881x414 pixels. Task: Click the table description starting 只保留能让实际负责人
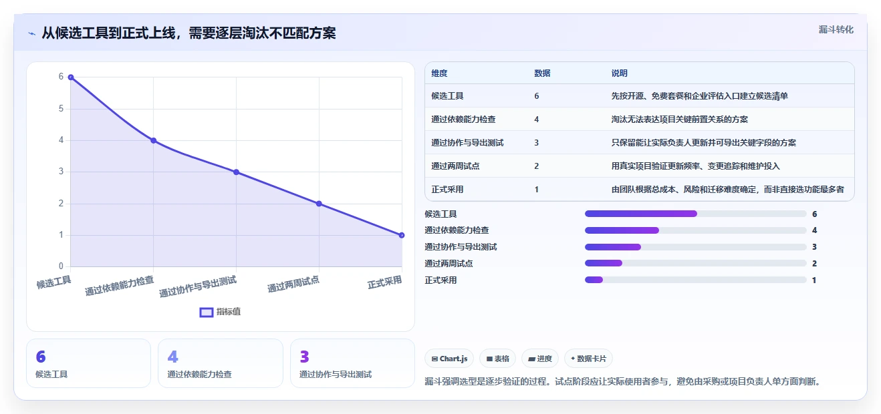pos(704,143)
